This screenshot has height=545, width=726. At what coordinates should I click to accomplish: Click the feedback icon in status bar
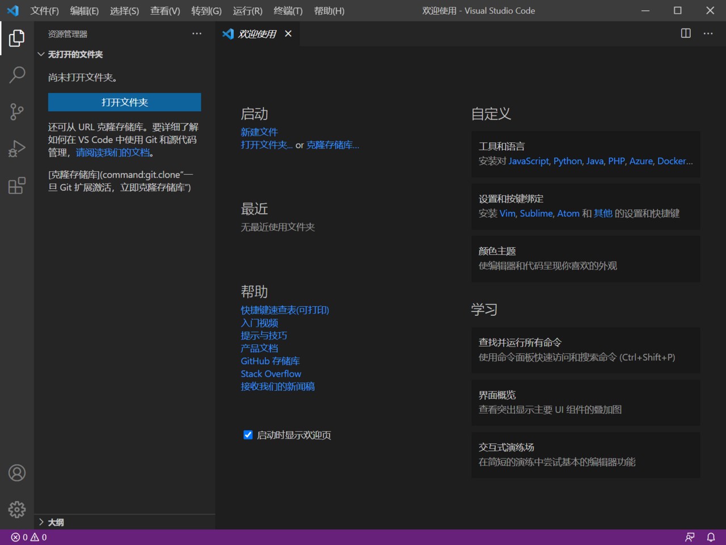690,537
